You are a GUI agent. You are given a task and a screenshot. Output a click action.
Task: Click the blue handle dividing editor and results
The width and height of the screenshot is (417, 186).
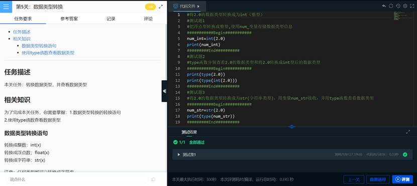(291, 127)
